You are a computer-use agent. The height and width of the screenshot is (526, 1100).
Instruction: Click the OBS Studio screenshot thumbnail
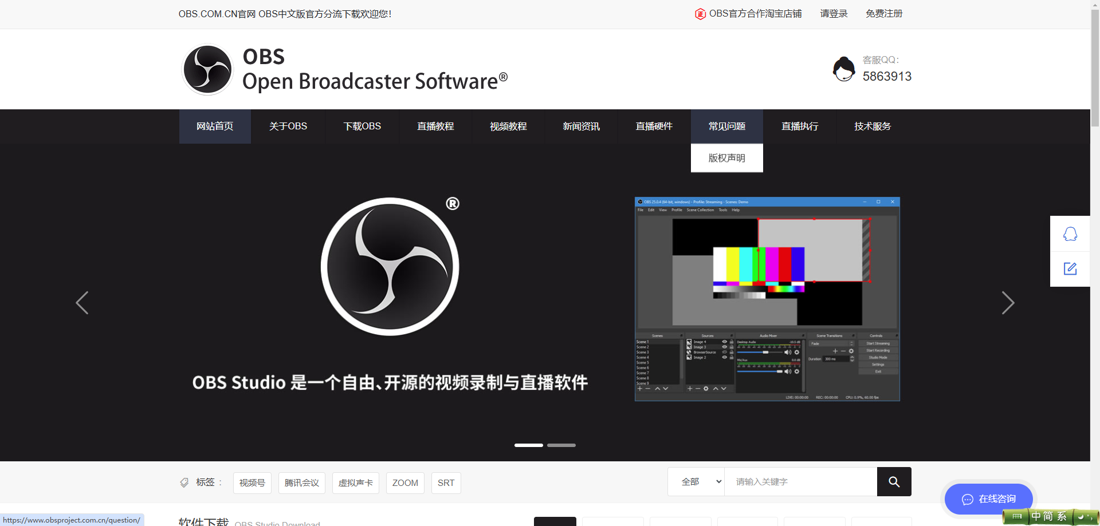[x=767, y=299]
